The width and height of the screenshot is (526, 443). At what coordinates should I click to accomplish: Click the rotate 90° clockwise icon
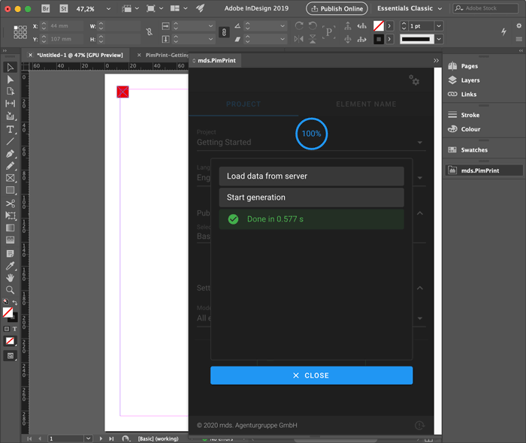tap(299, 26)
